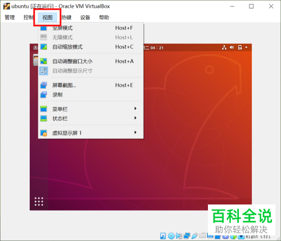Click the keyboard capture arrow indicator
Screen dimensions: 281x241
241,237
